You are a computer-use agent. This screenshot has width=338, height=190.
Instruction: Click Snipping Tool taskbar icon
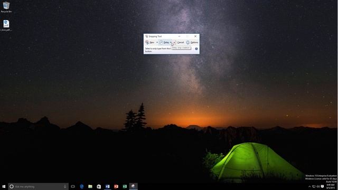[134, 186]
